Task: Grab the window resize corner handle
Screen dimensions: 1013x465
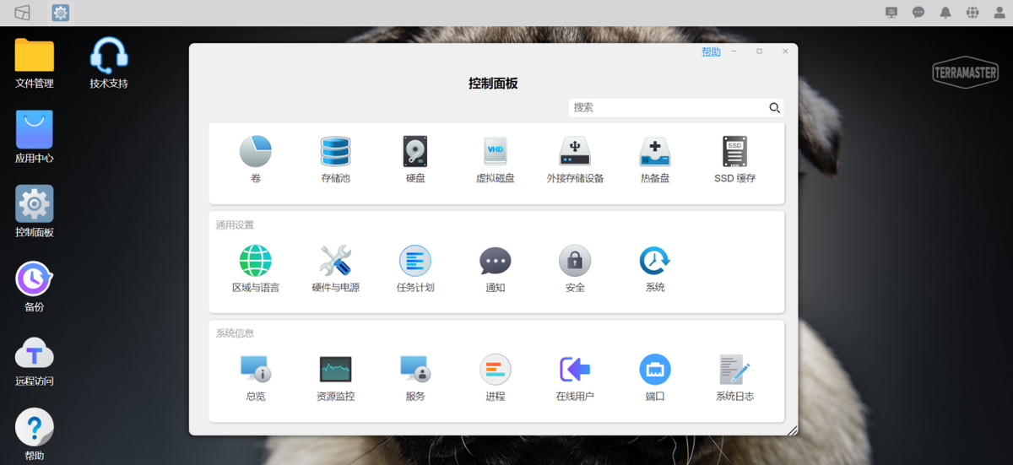Action: [x=792, y=430]
